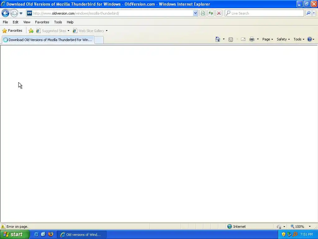Launch Firefox from Quick Launch
The width and height of the screenshot is (318, 239).
click(x=51, y=234)
